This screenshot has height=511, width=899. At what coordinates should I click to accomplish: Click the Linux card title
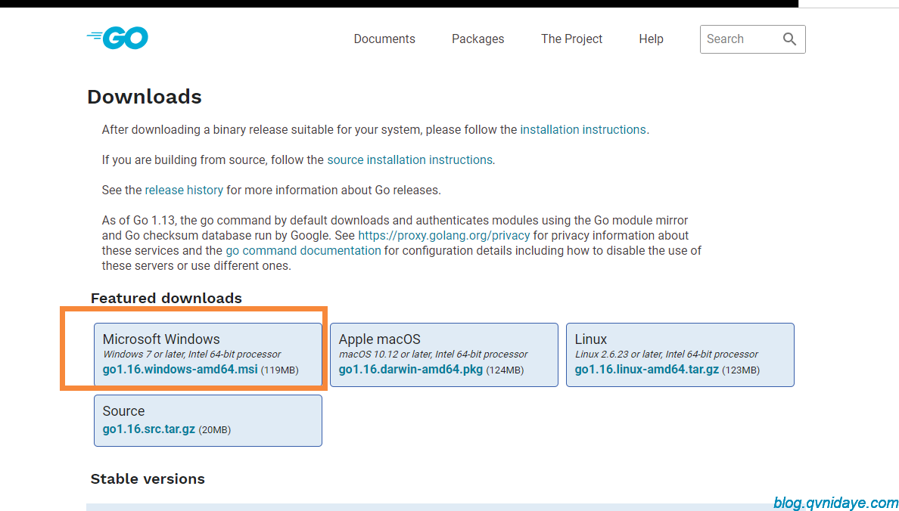[590, 339]
